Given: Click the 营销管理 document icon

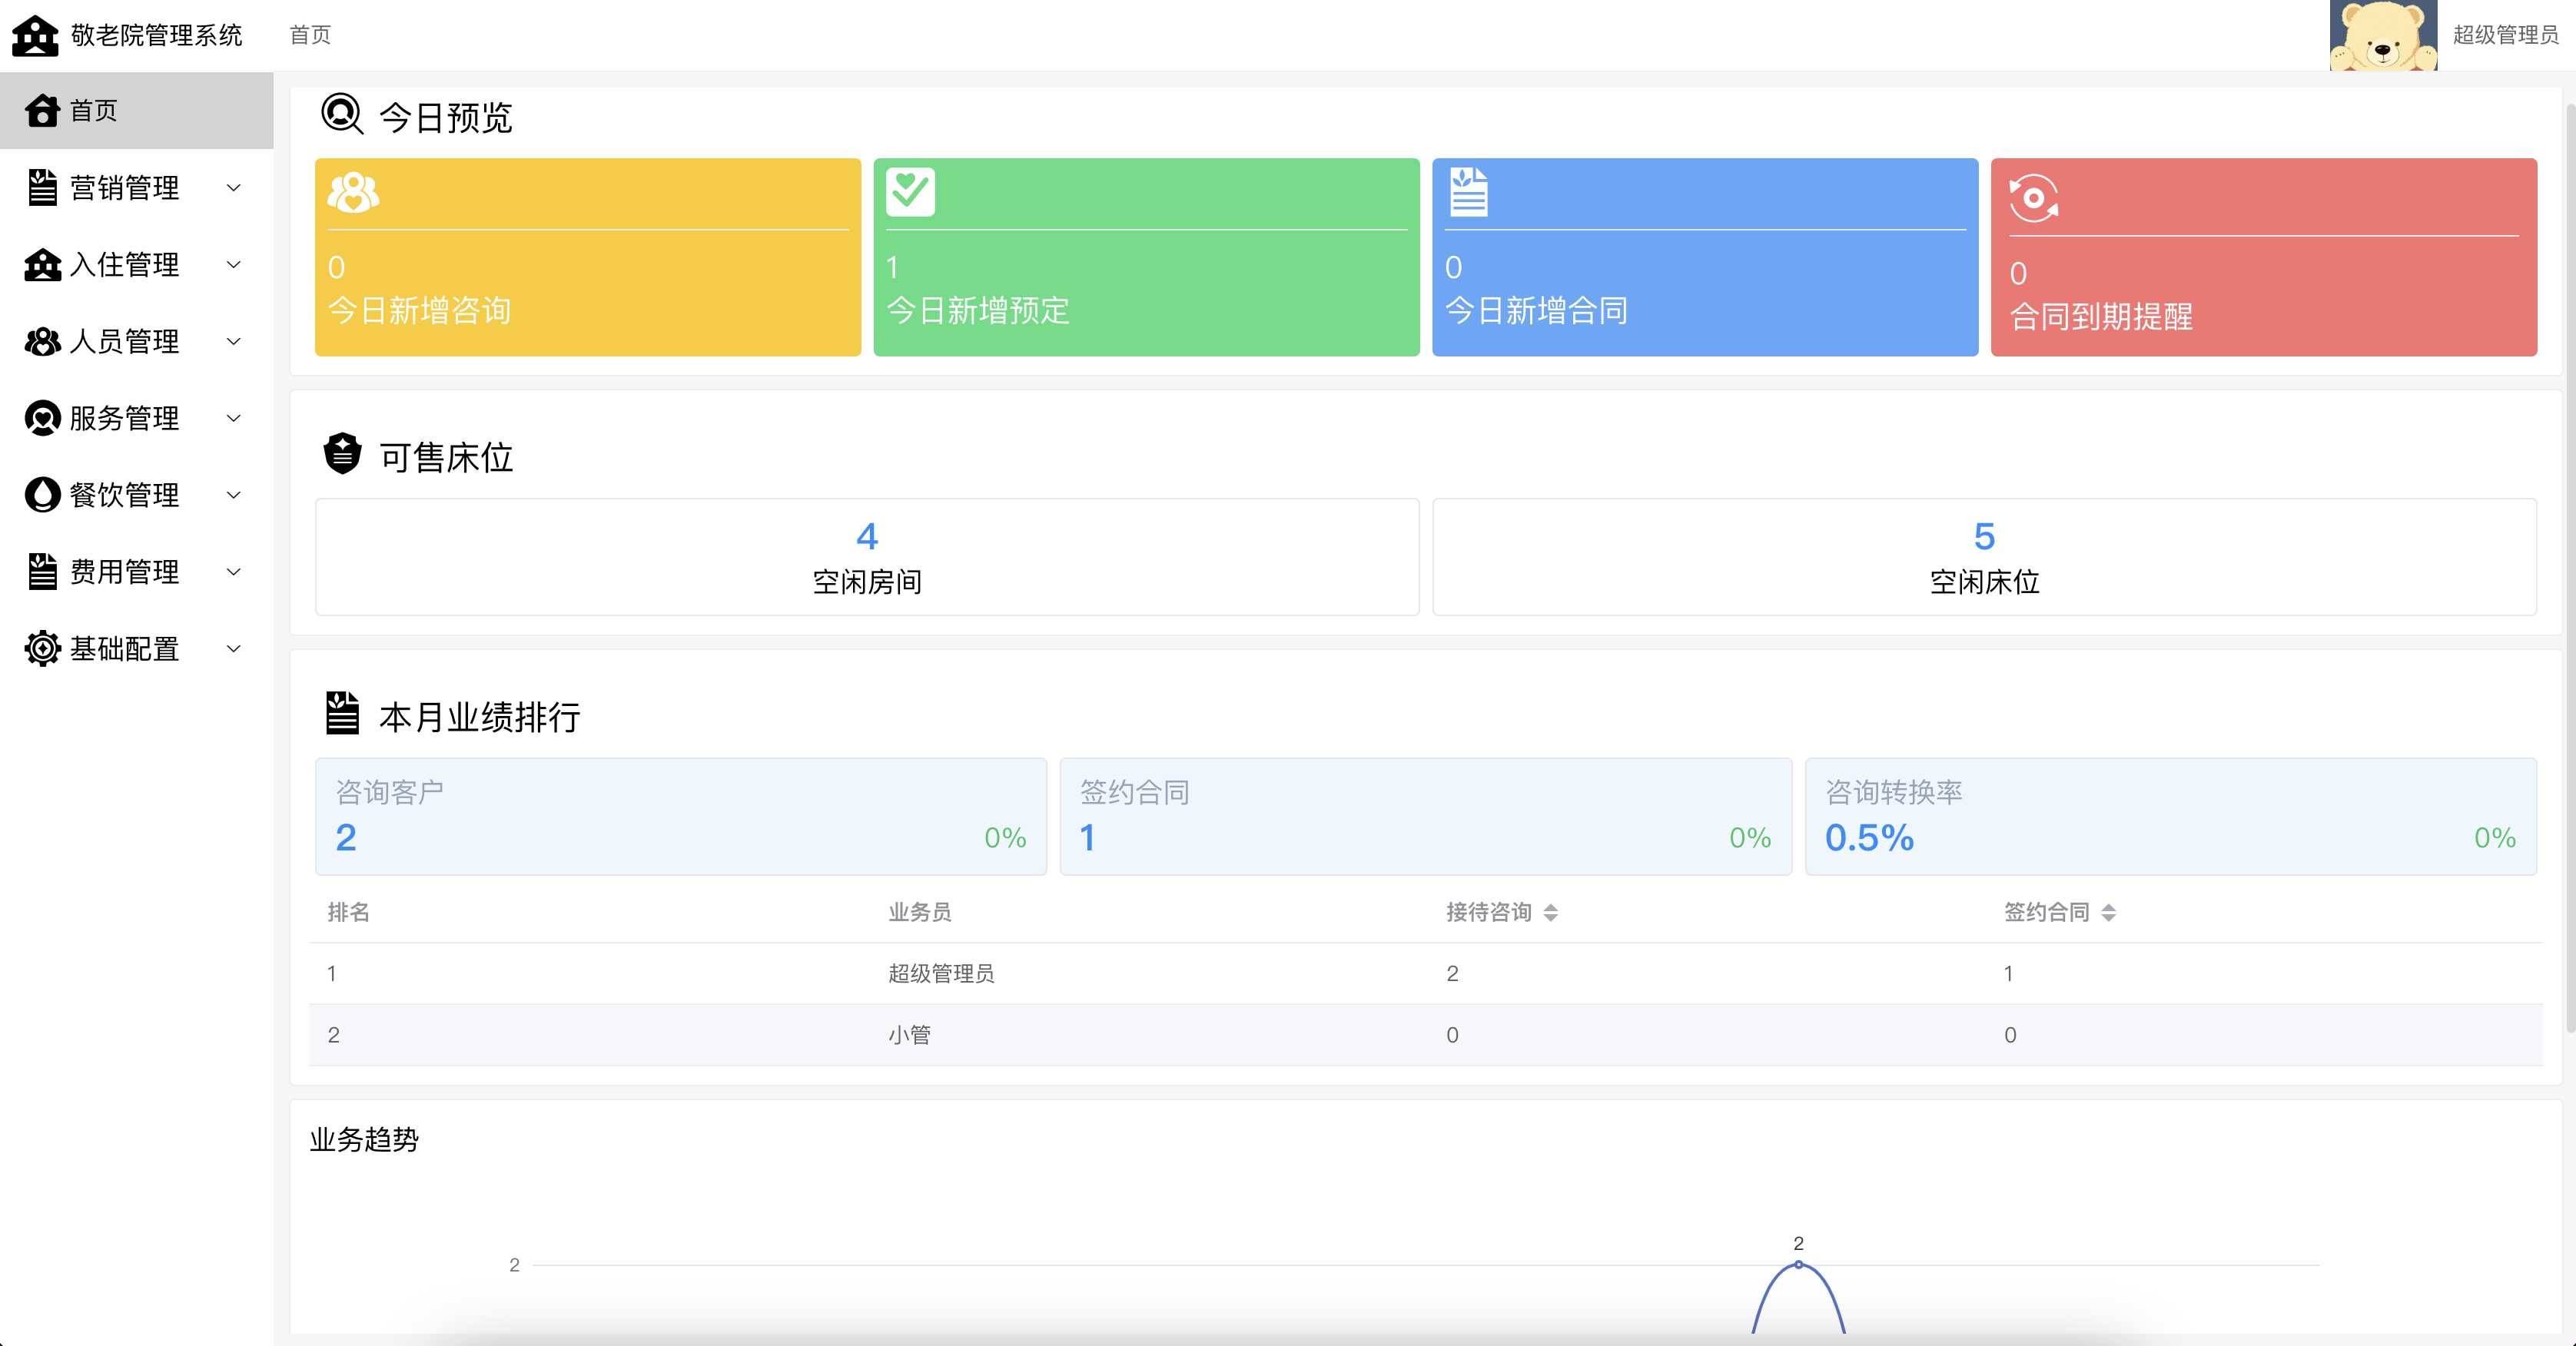Looking at the screenshot, I should tap(42, 187).
